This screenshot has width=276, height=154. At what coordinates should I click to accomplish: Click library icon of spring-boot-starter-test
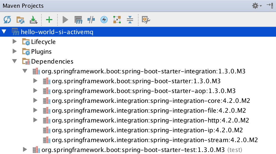pyautogui.click(x=36, y=150)
